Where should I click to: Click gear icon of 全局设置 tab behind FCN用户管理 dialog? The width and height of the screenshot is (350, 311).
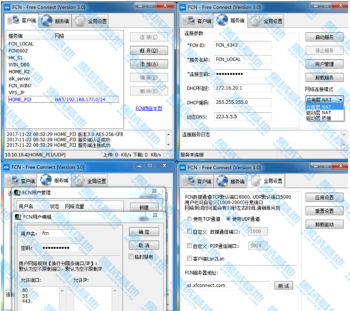point(79,181)
